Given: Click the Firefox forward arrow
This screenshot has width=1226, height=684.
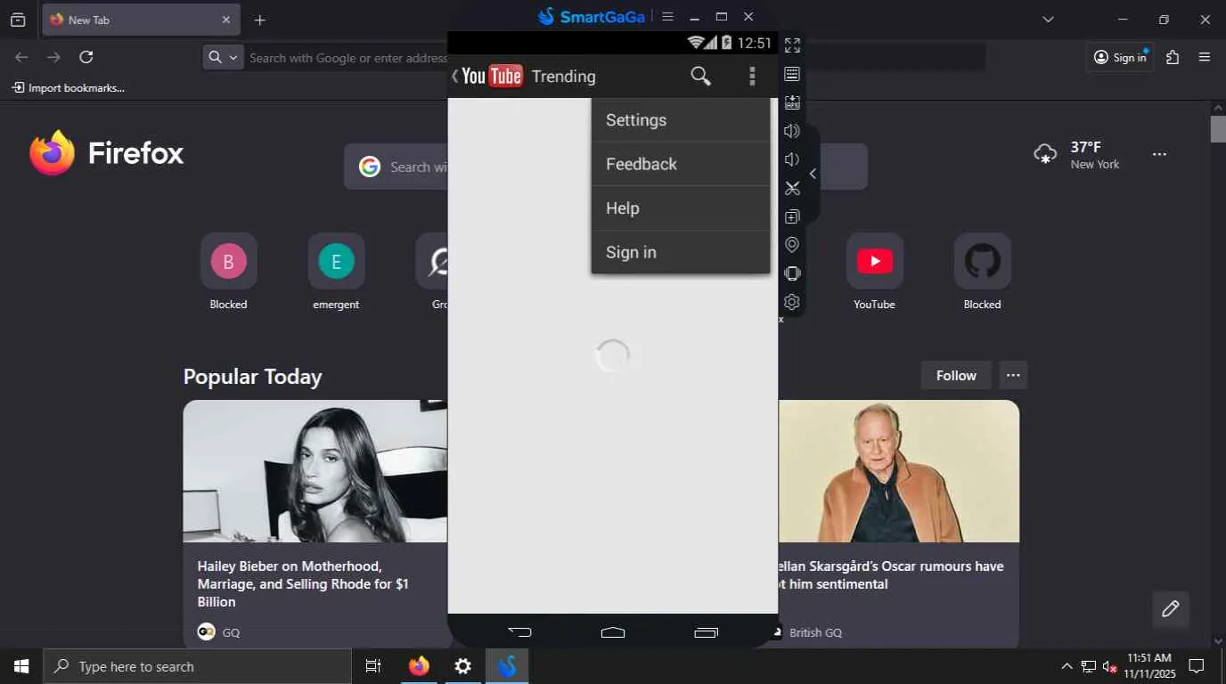Looking at the screenshot, I should pyautogui.click(x=53, y=57).
